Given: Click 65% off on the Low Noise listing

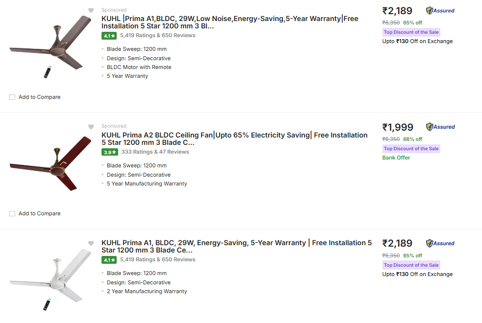Looking at the screenshot, I should pyautogui.click(x=412, y=23).
